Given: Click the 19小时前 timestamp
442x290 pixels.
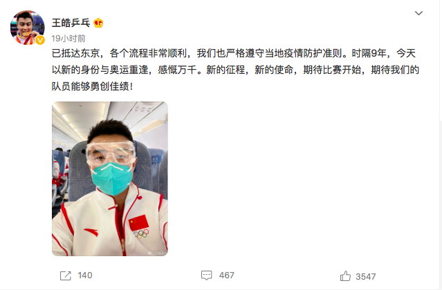Looking at the screenshot, I should (68, 38).
